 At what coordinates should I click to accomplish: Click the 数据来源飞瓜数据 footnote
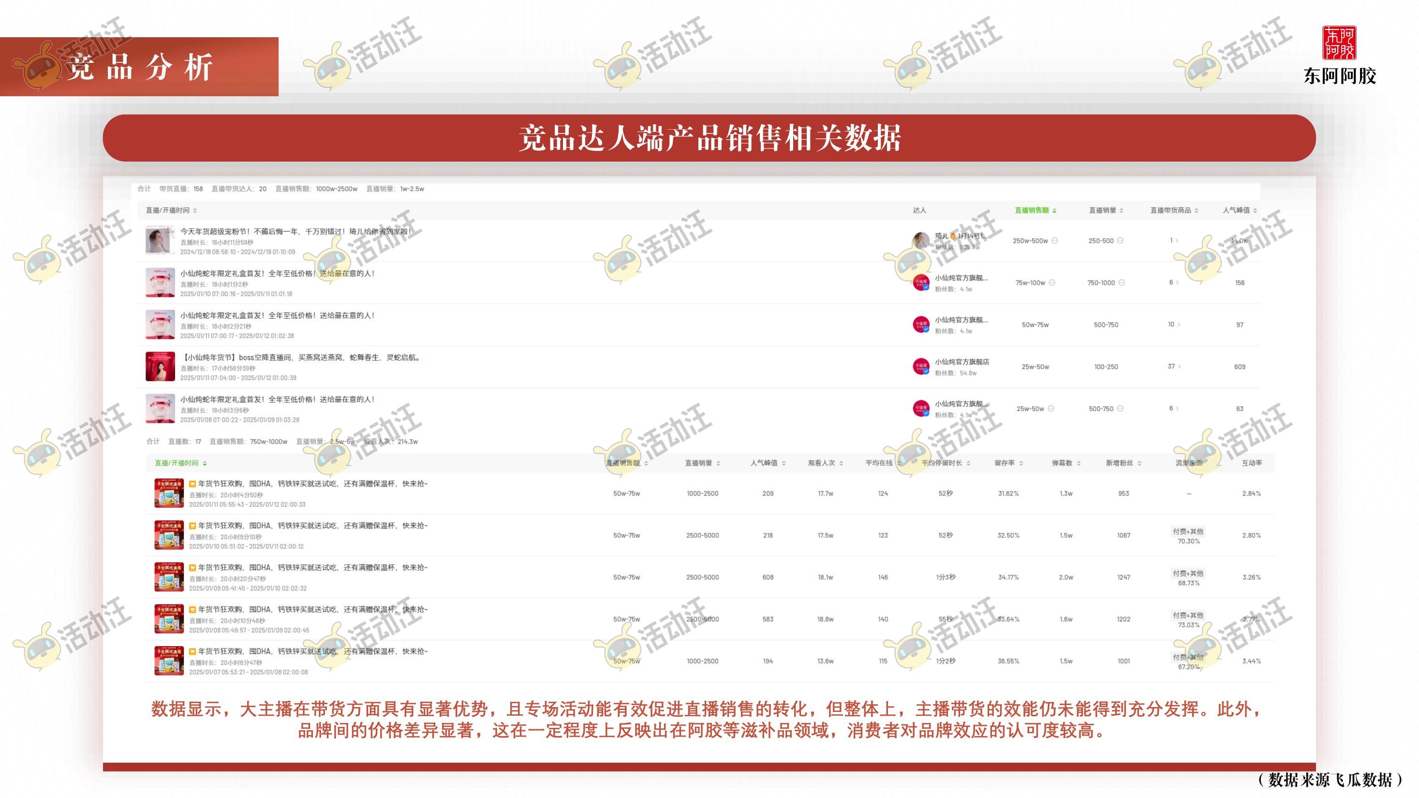coord(1331,780)
